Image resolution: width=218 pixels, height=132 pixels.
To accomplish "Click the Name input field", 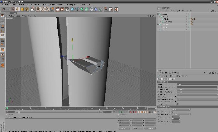I will (197, 84).
